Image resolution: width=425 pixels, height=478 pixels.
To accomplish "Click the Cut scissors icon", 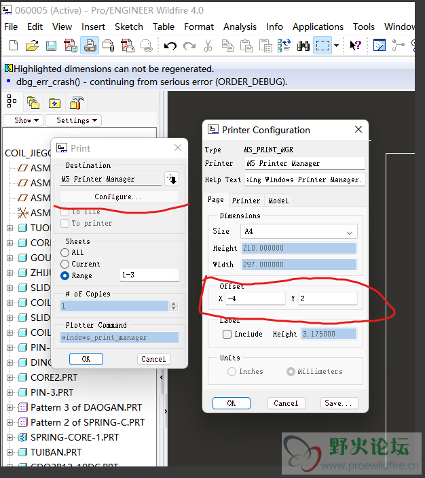I will click(x=208, y=46).
